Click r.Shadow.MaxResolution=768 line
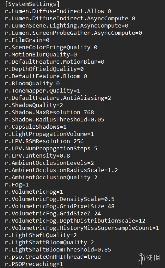 49,112
